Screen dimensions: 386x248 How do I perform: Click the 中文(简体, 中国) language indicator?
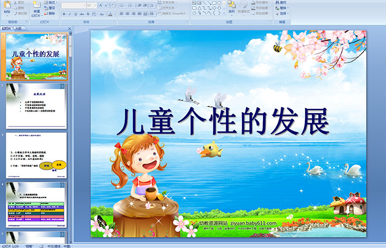(59, 246)
